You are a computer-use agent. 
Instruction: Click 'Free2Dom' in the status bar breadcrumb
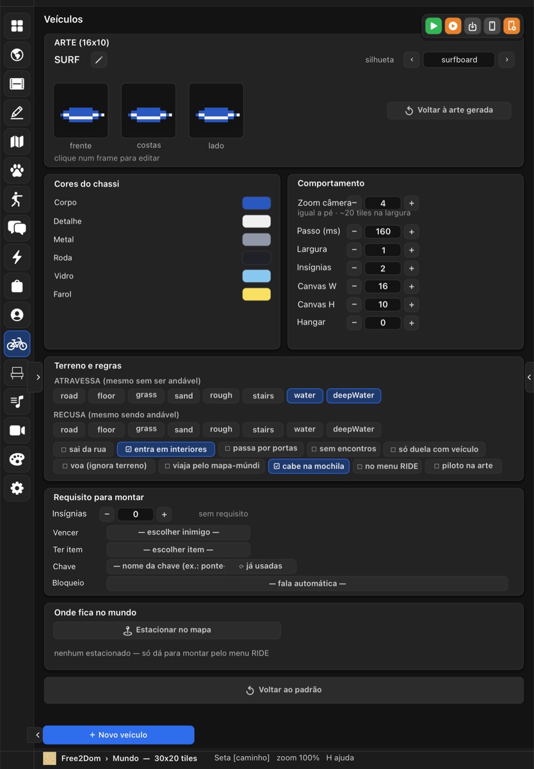[81, 758]
